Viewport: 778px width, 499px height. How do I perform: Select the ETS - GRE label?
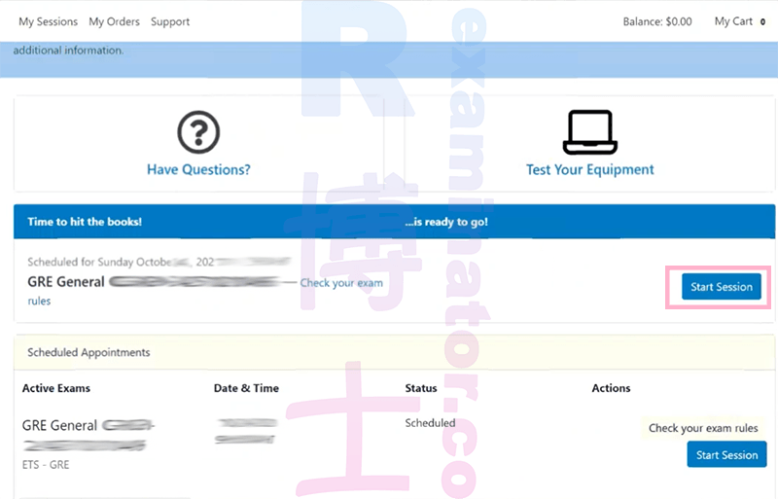[46, 465]
